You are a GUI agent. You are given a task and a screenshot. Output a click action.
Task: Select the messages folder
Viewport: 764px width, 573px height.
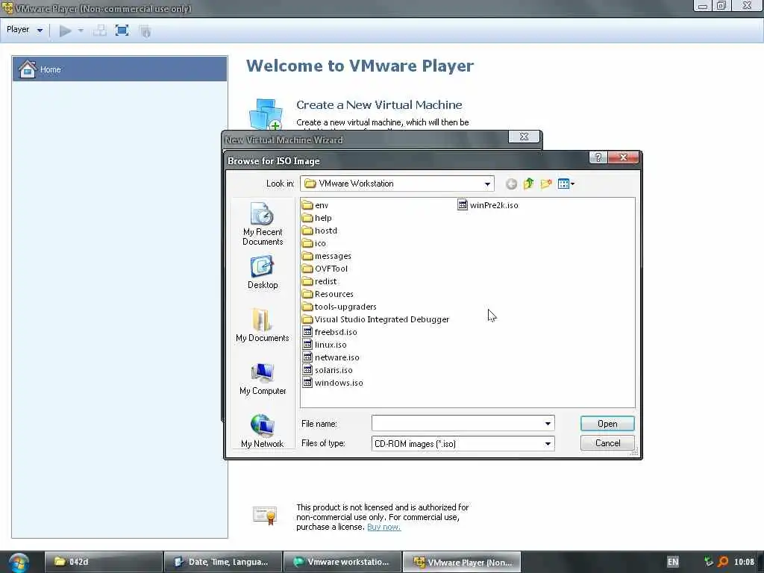[327, 256]
